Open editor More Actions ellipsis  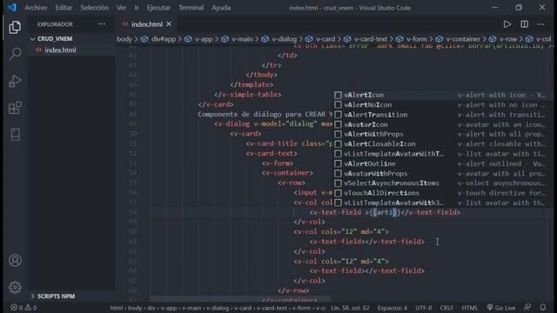pos(540,24)
